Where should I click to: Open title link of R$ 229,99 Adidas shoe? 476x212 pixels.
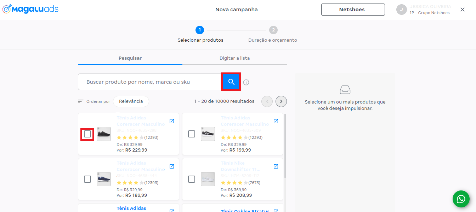(141, 121)
